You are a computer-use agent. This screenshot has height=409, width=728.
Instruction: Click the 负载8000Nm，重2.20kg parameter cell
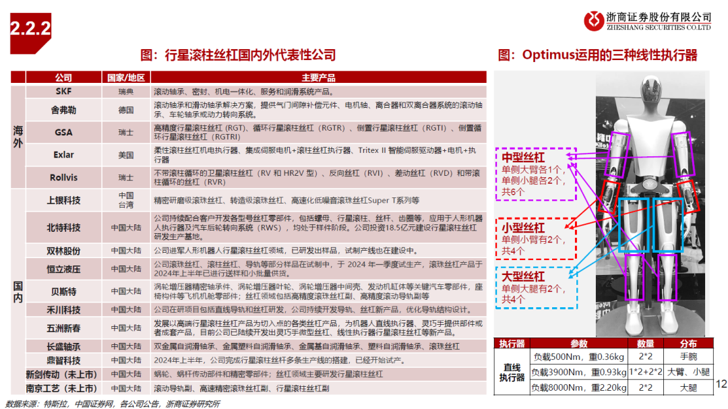(x=579, y=387)
